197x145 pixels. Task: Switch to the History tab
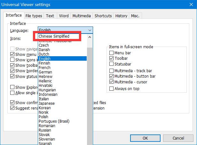[x=121, y=16]
